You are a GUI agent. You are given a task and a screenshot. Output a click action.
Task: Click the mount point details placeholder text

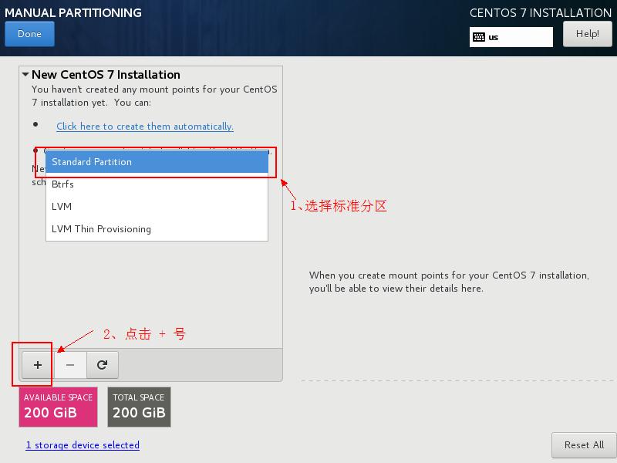tap(448, 282)
